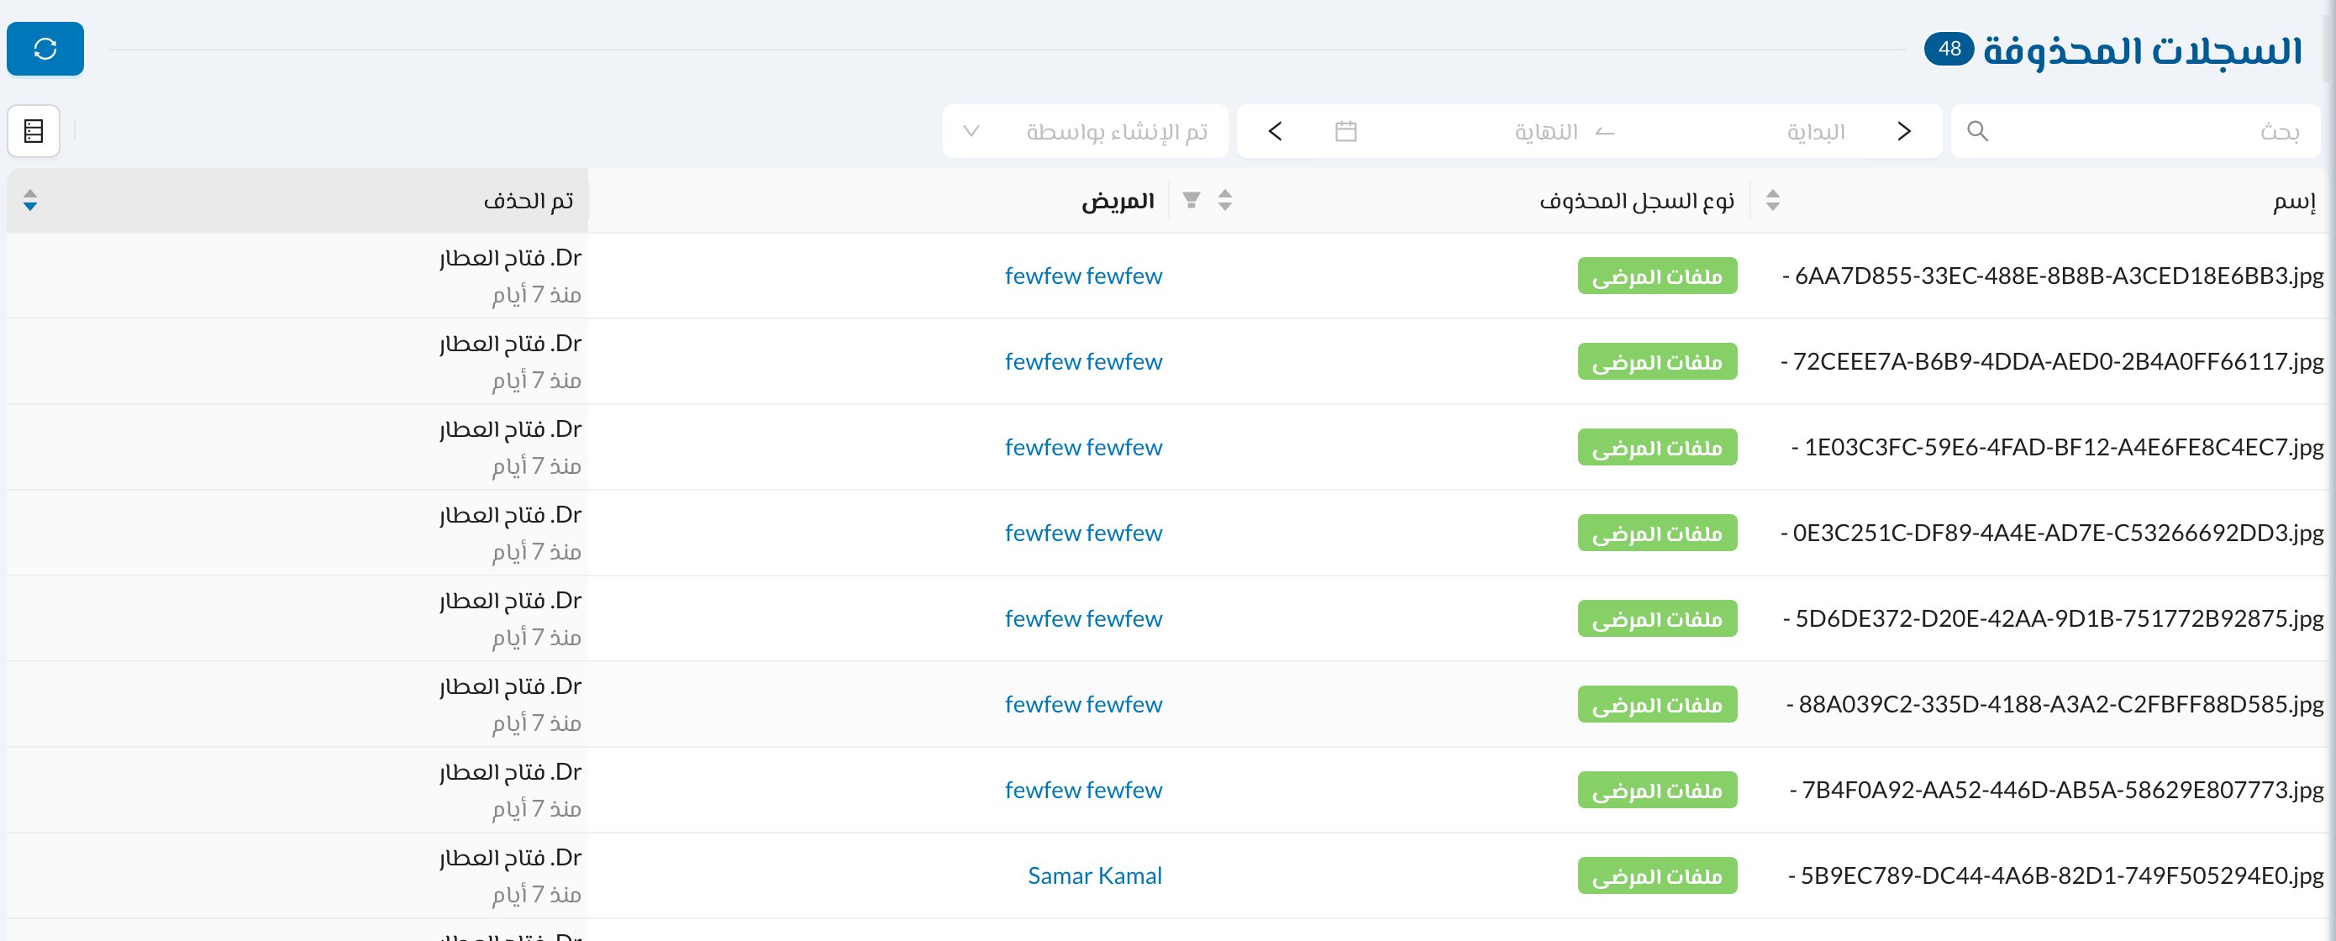
Task: Select file name 88A039C2-335D-4188-A3A2-C2FBFF88D585.jpg
Action: pos(2060,704)
